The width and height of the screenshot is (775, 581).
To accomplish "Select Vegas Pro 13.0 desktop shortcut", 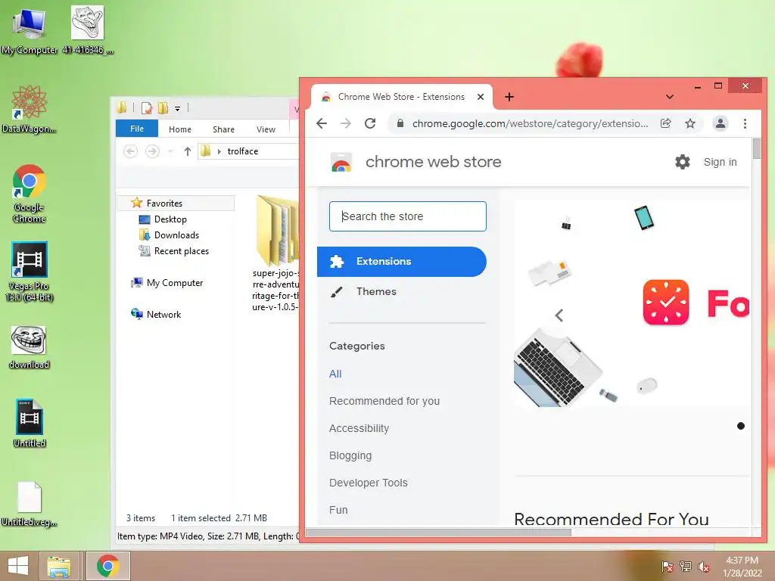I will (30, 272).
